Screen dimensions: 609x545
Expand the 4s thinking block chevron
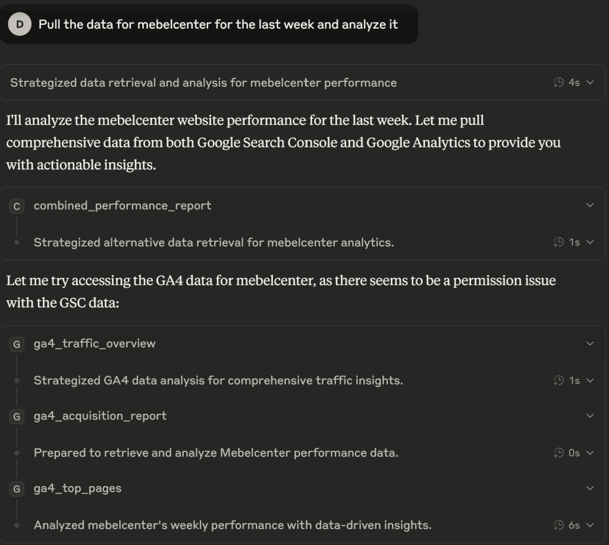(x=590, y=83)
